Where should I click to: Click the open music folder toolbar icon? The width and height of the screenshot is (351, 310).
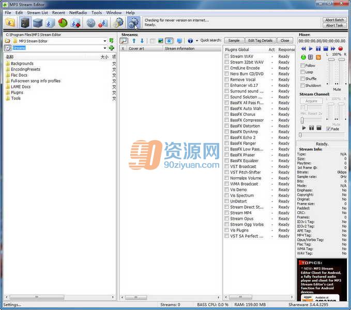10,23
